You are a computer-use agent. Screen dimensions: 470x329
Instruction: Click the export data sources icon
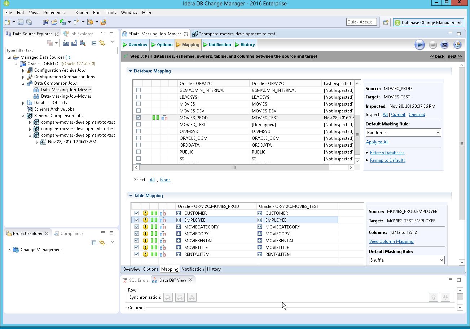coord(74,43)
